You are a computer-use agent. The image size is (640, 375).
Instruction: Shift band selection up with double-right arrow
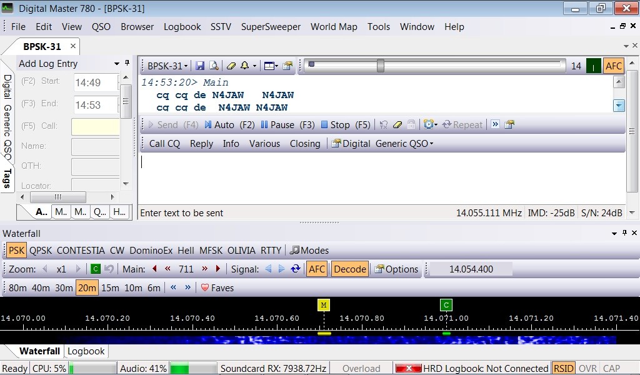tap(187, 287)
